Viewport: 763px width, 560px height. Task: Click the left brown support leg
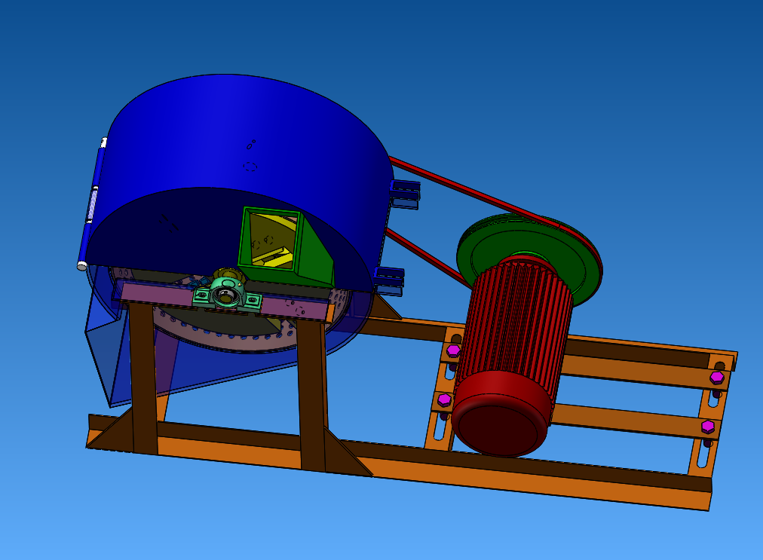coord(143,377)
